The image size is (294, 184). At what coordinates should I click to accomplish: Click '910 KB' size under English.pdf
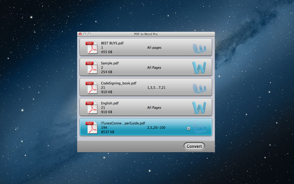coord(107,112)
